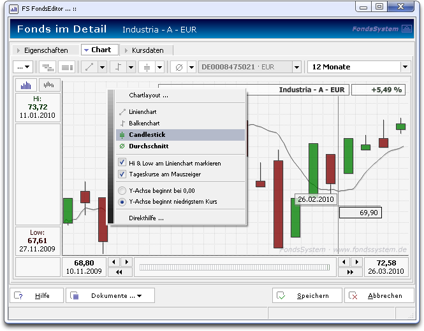
Task: Click the Abbrechen button
Action: coord(379,295)
